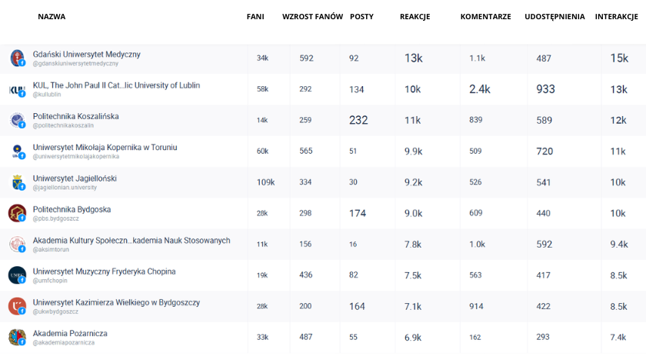Click Uniwersytet Mikołaja Kopernika logo icon
The image size is (646, 363).
pyautogui.click(x=17, y=152)
